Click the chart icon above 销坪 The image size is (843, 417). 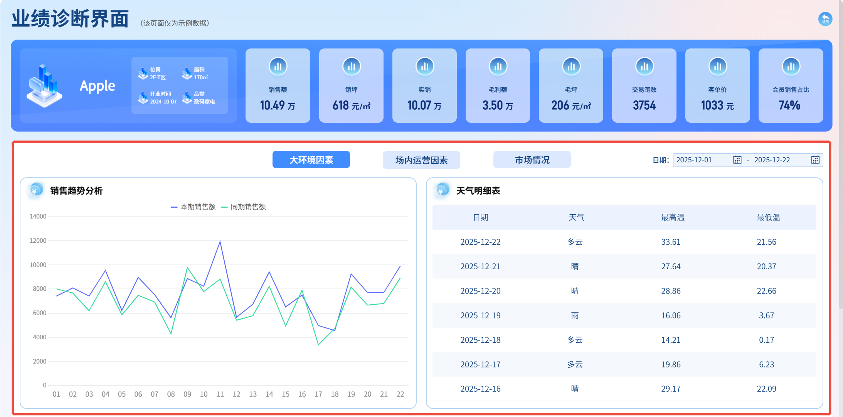click(351, 67)
